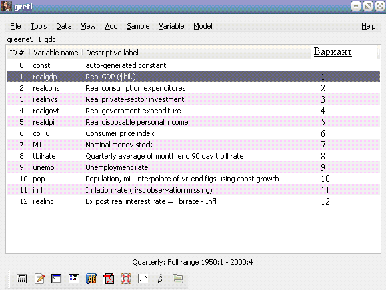Open new script editor pencil icon
386x290 pixels.
click(39, 279)
